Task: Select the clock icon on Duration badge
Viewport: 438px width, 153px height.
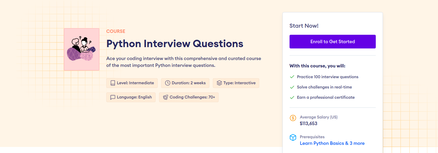Action: [167, 83]
